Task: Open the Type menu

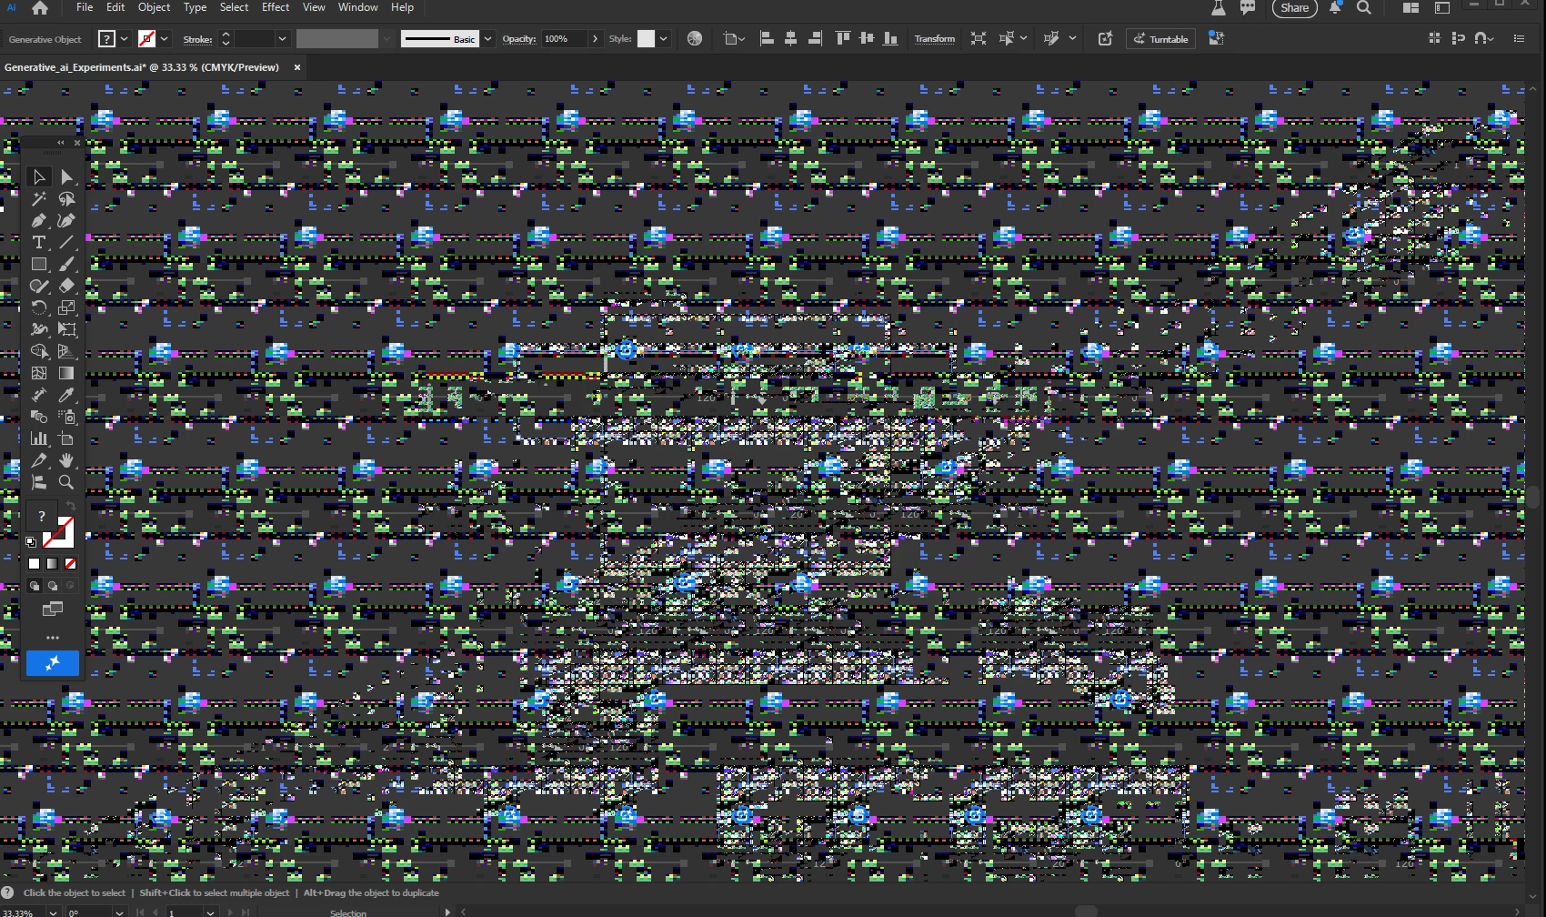Action: [x=195, y=7]
